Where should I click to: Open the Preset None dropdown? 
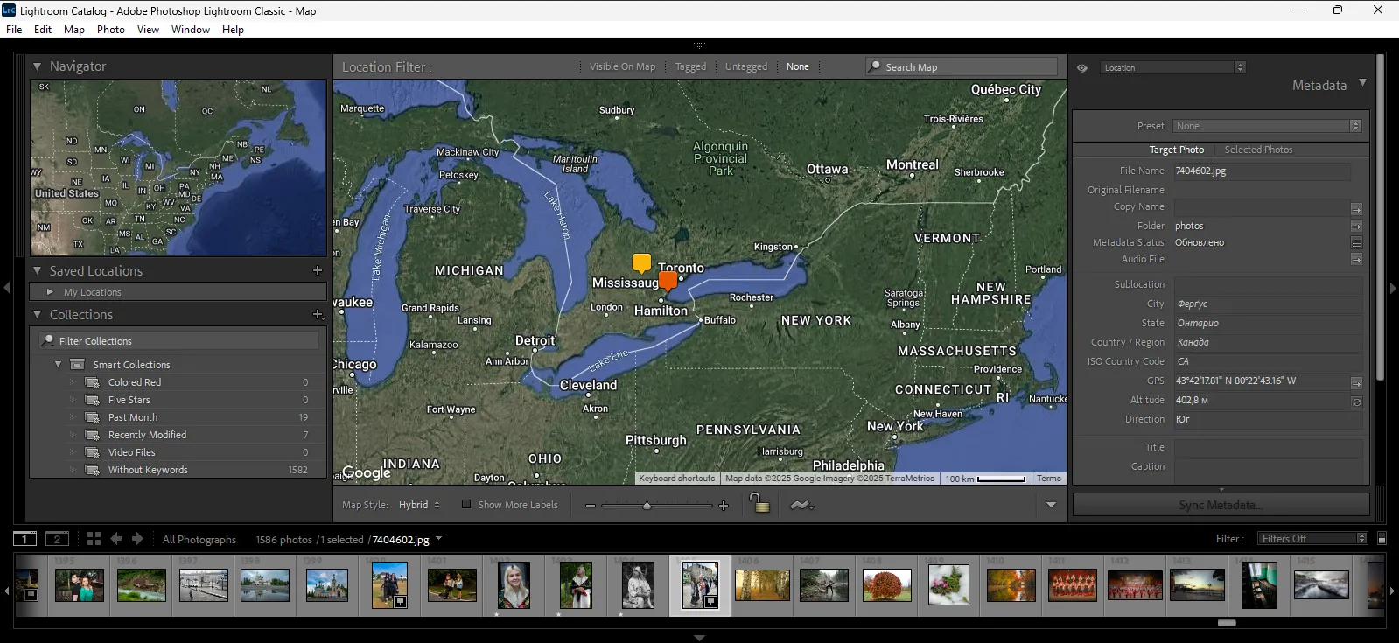1267,126
